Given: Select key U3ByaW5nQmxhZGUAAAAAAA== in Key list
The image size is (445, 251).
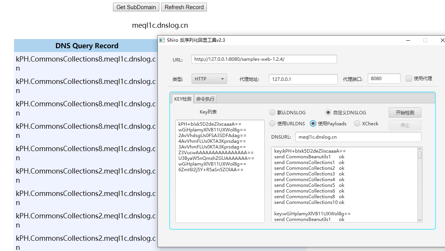Looking at the screenshot, I should 216,158.
